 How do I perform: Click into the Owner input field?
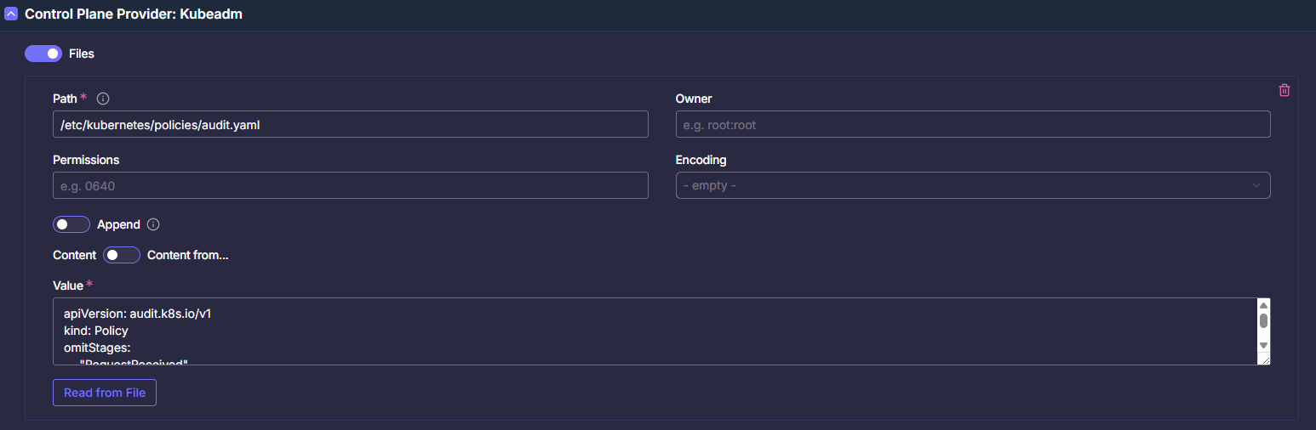(x=973, y=124)
